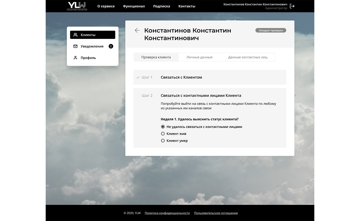Click the people icon beside Клиенты
The width and height of the screenshot is (360, 221).
coord(75,35)
